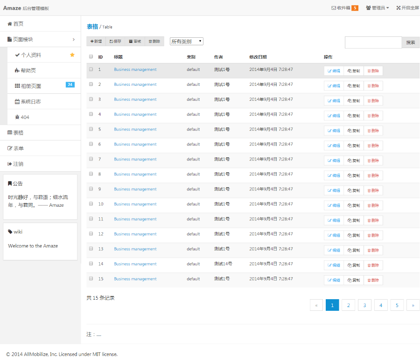Viewport: 420px width, 364px height.
Task: Check the checkbox for row 3
Action: tap(91, 99)
